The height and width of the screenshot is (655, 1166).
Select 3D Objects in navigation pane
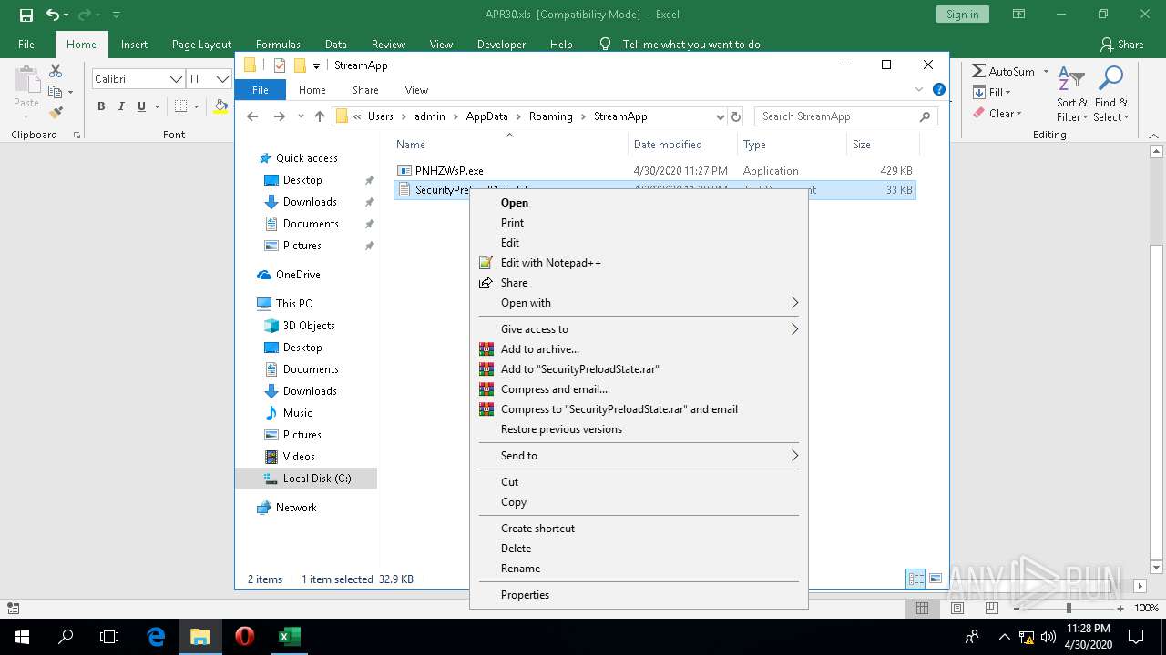(x=309, y=326)
